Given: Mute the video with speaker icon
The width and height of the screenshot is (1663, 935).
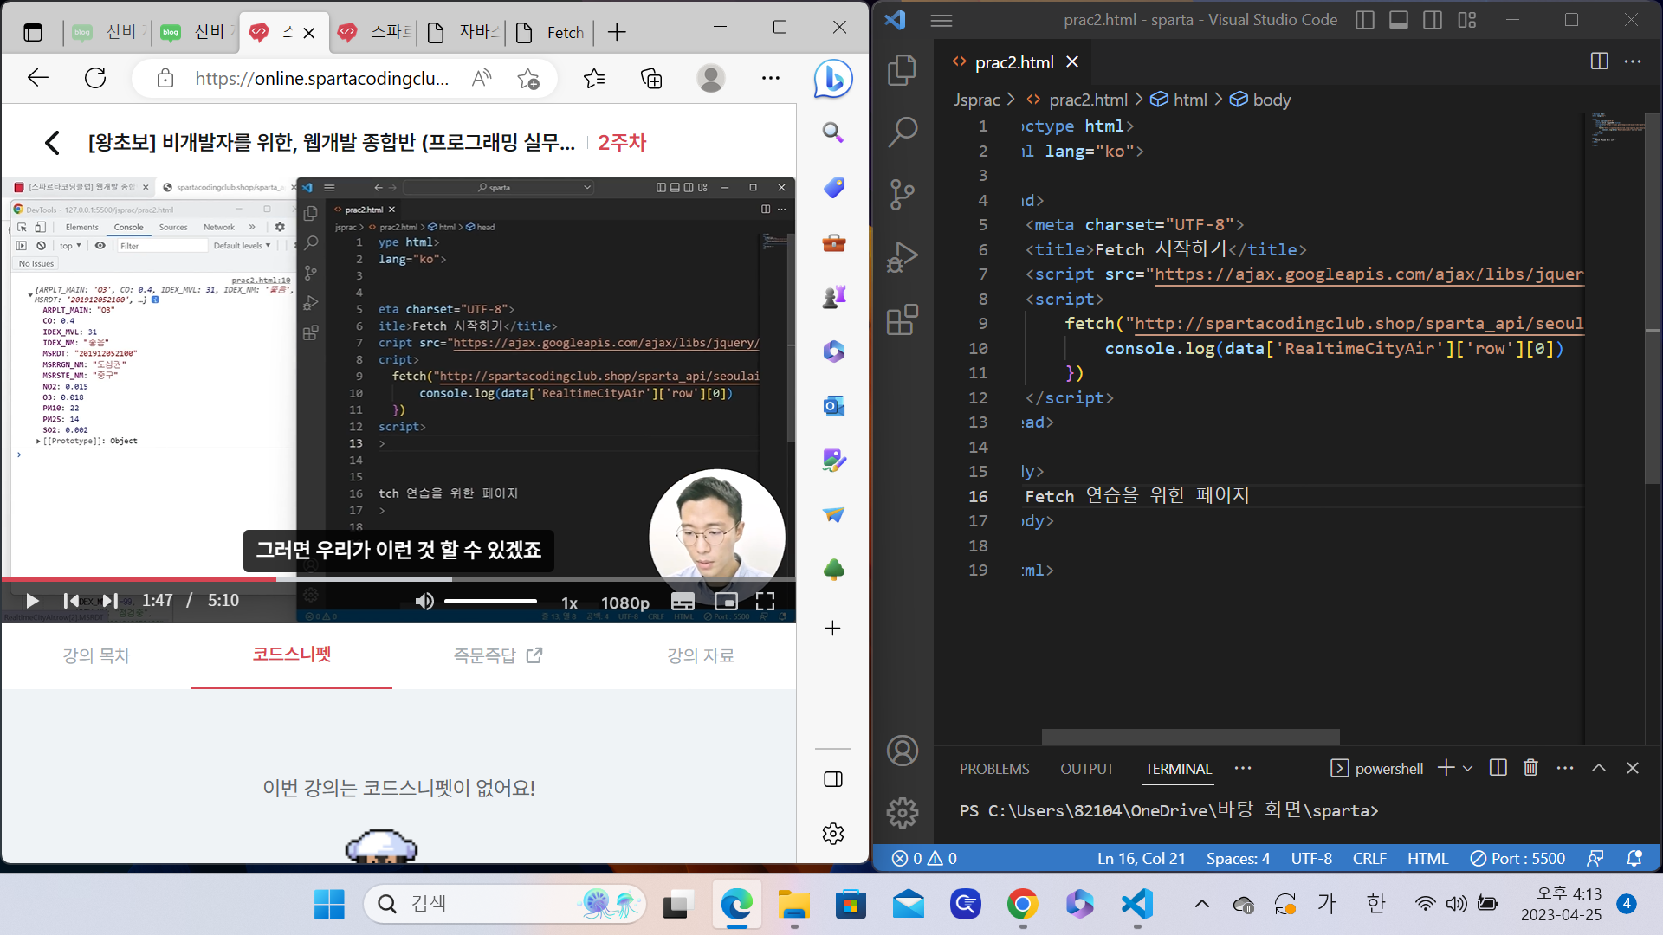Looking at the screenshot, I should click(424, 601).
